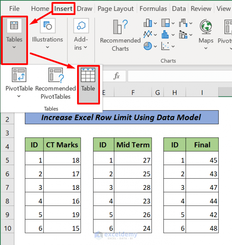Click the Final cell with 45
The width and height of the screenshot is (232, 245).
[x=202, y=158]
